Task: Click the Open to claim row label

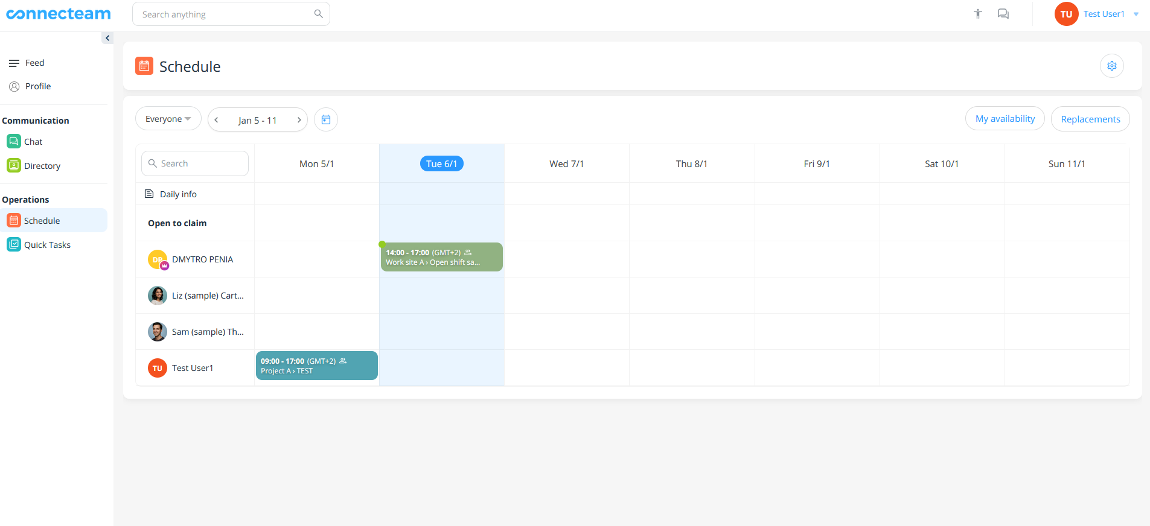Action: pyautogui.click(x=177, y=223)
